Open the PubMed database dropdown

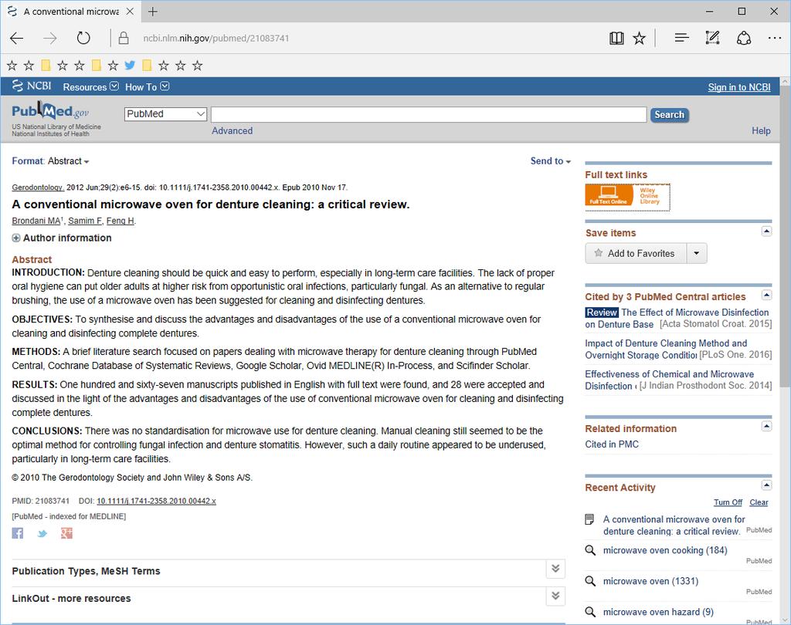click(165, 114)
